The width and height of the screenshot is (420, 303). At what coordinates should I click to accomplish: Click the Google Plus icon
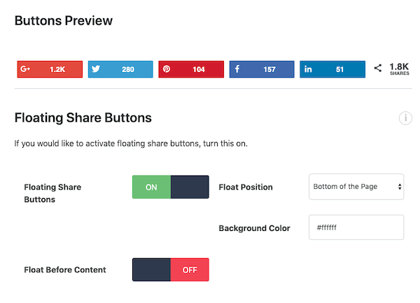[25, 69]
